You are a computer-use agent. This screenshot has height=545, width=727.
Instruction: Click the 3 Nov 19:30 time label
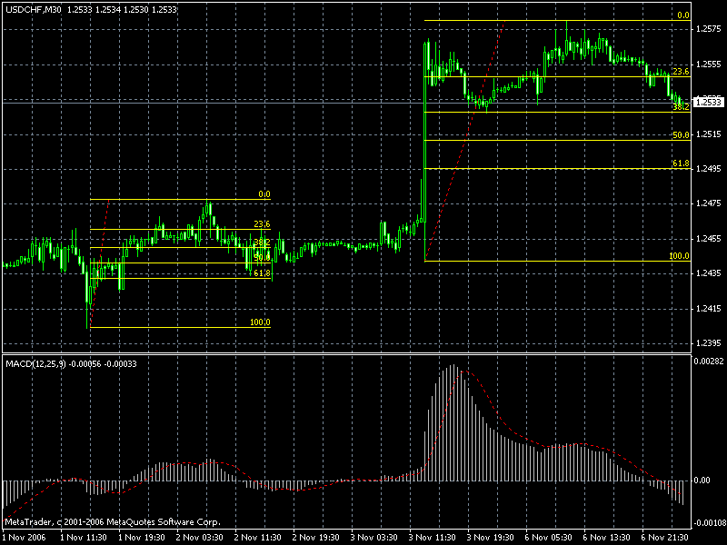pyautogui.click(x=491, y=538)
